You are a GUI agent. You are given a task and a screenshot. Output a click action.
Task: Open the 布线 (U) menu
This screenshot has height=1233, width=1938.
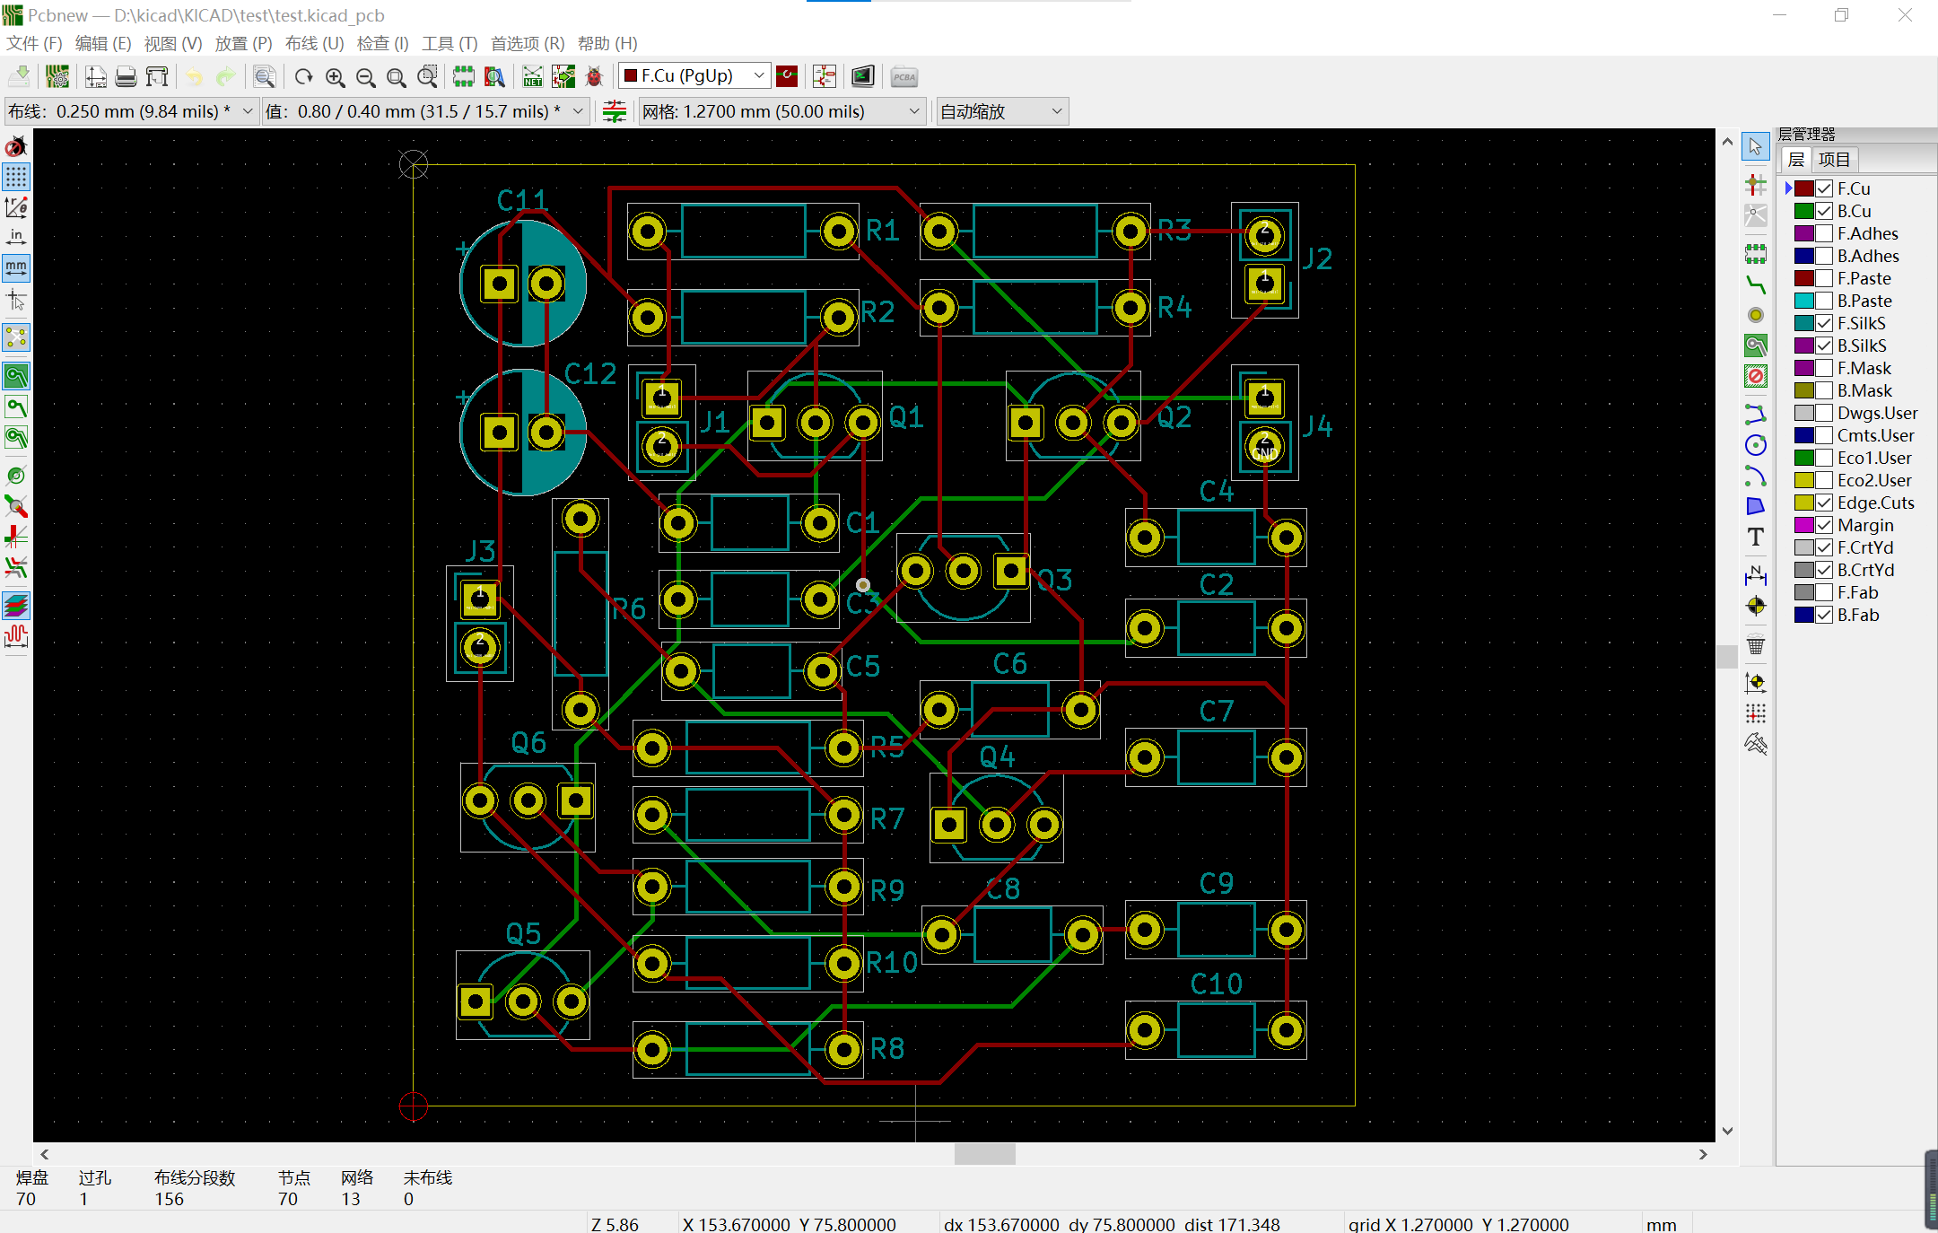click(x=314, y=43)
